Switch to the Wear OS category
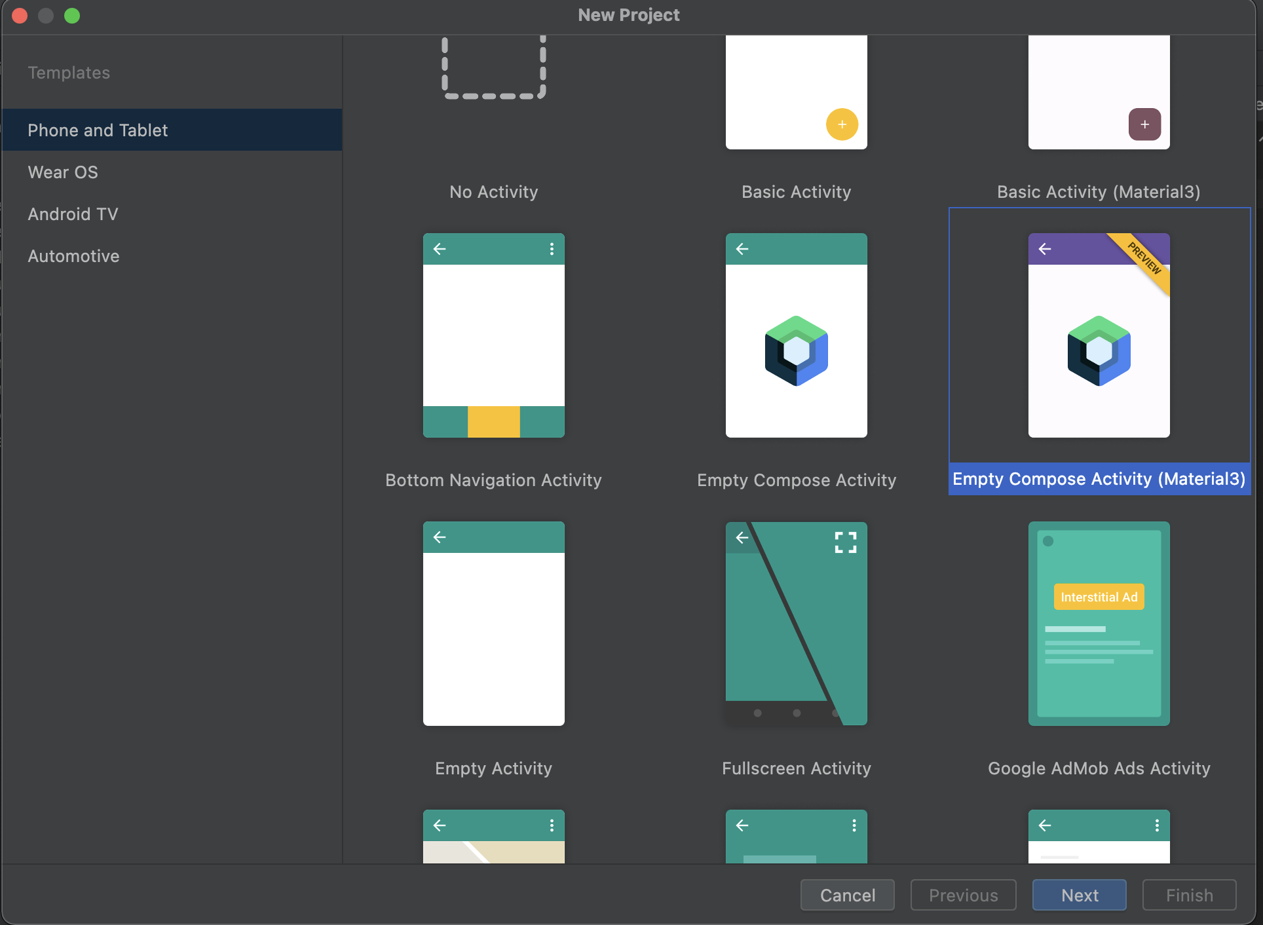Image resolution: width=1263 pixels, height=925 pixels. [62, 172]
